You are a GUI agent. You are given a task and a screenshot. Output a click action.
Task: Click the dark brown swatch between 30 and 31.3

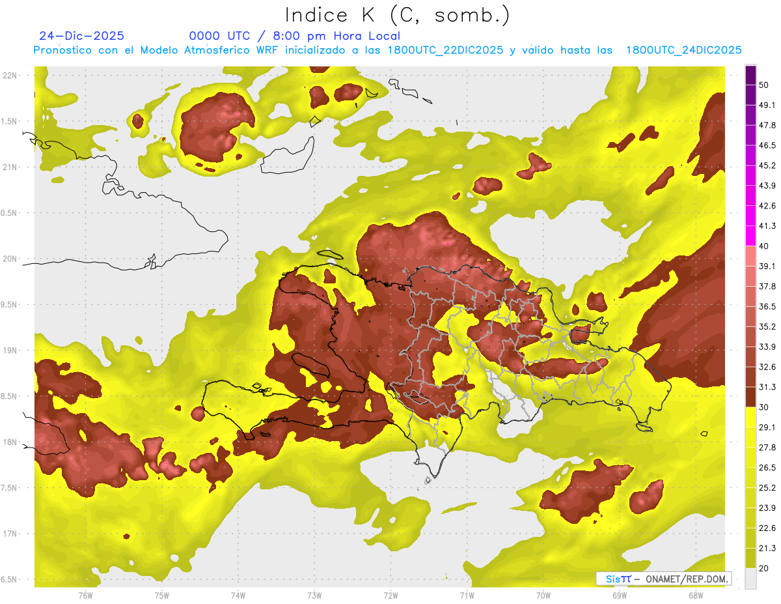pos(750,397)
